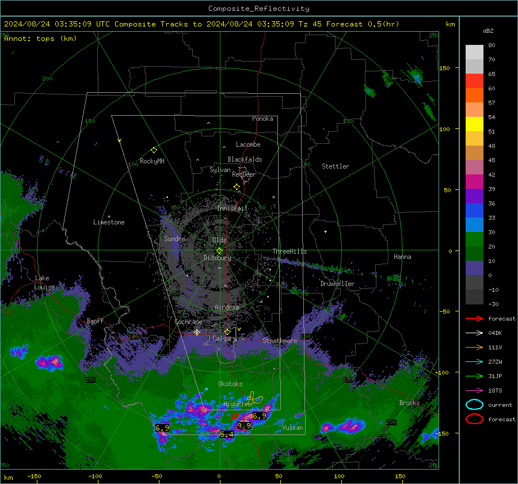Click the RedDeer city label
The height and width of the screenshot is (484, 518).
244,174
